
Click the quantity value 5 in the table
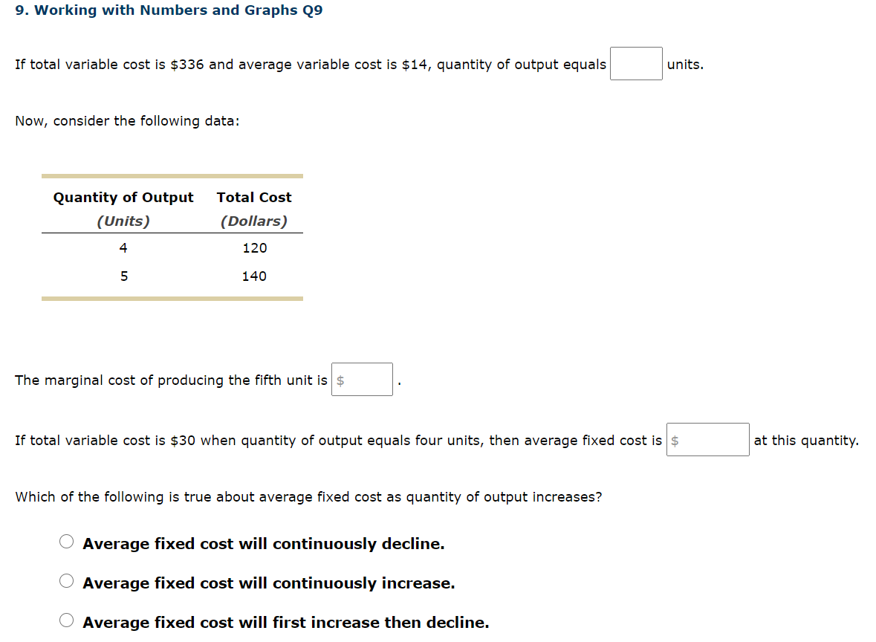(123, 276)
